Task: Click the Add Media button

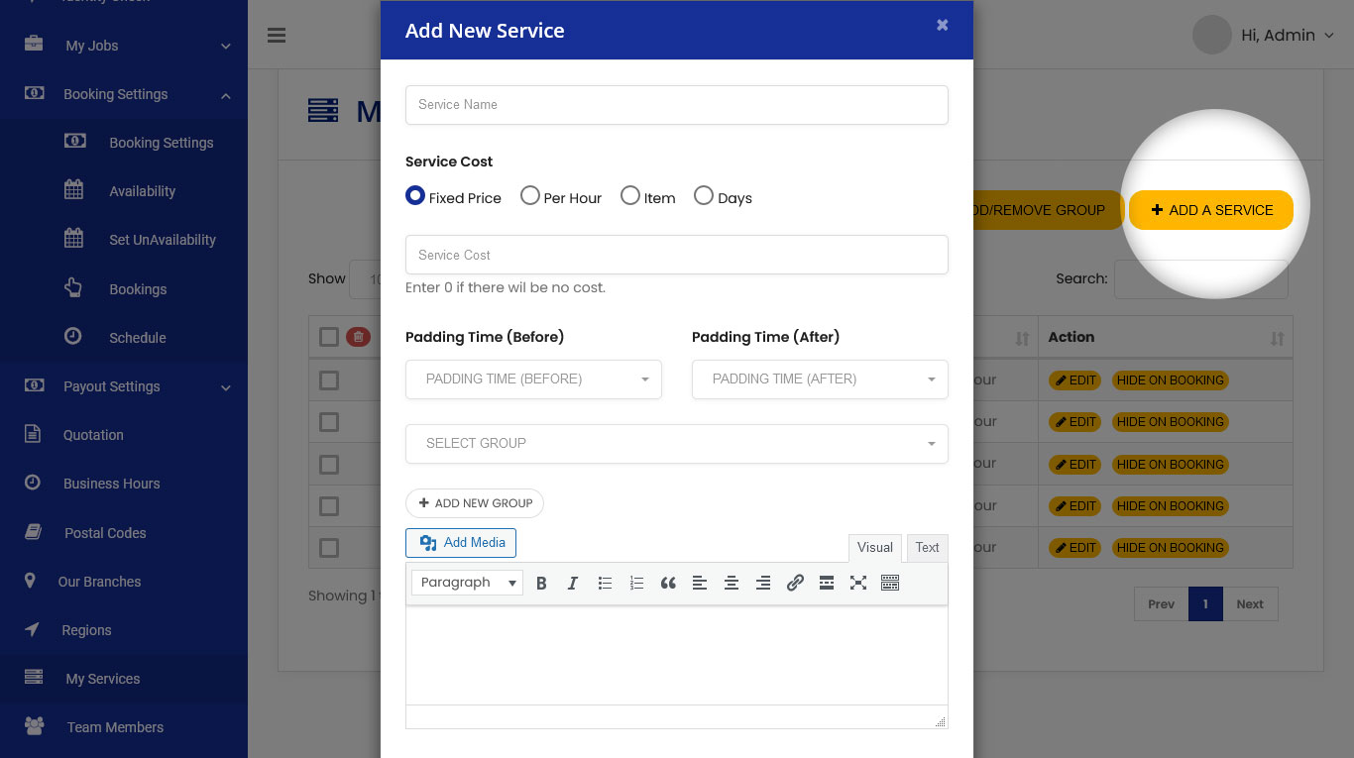Action: (x=461, y=543)
